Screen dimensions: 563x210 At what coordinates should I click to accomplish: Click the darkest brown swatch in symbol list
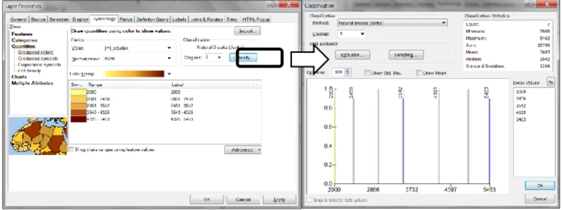(79, 119)
